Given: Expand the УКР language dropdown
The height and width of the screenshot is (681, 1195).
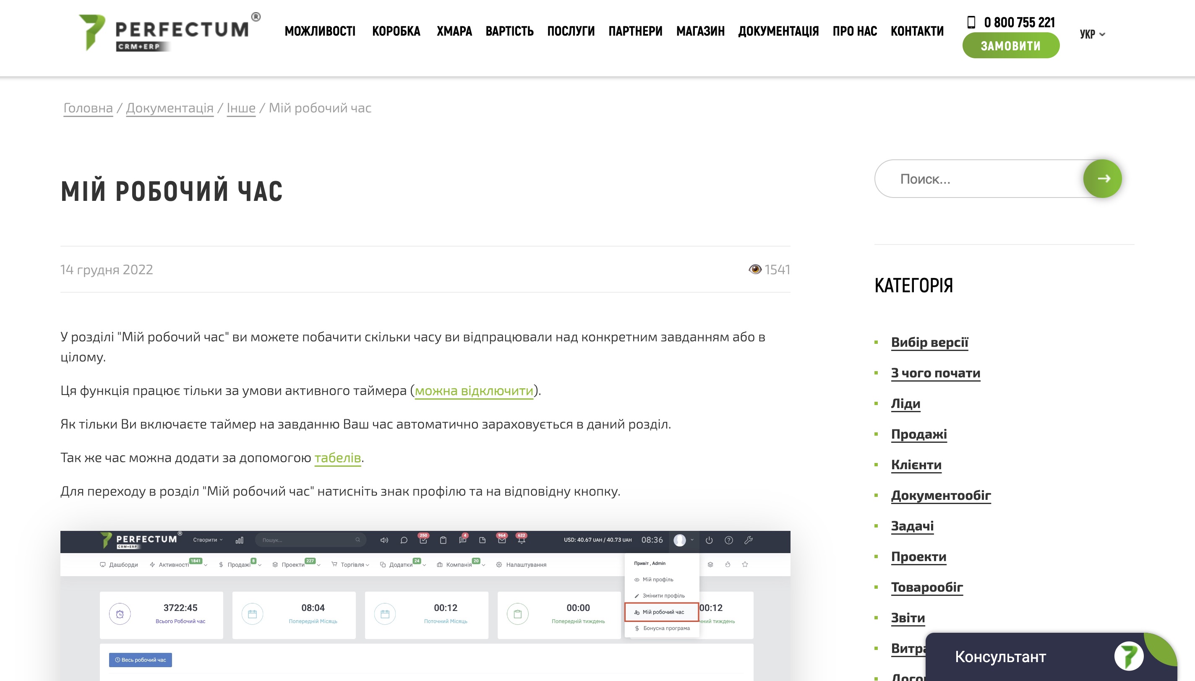Looking at the screenshot, I should click(x=1092, y=34).
